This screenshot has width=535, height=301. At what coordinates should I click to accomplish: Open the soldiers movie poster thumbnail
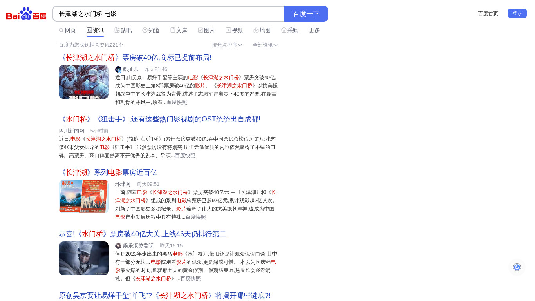coord(84,82)
